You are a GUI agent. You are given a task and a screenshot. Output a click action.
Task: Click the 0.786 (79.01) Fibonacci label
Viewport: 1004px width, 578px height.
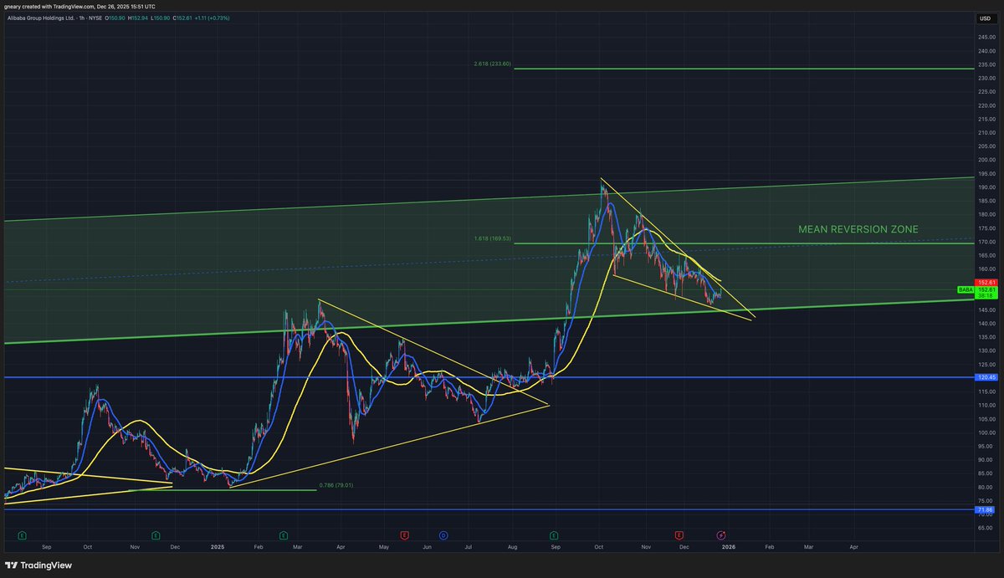tap(336, 485)
